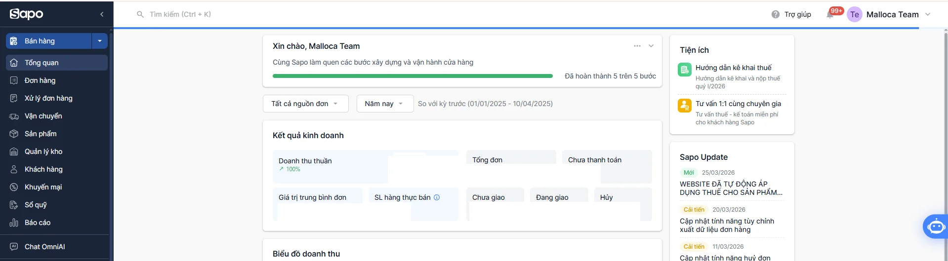Expand the account menu chevron
The height and width of the screenshot is (261, 948).
coord(928,14)
